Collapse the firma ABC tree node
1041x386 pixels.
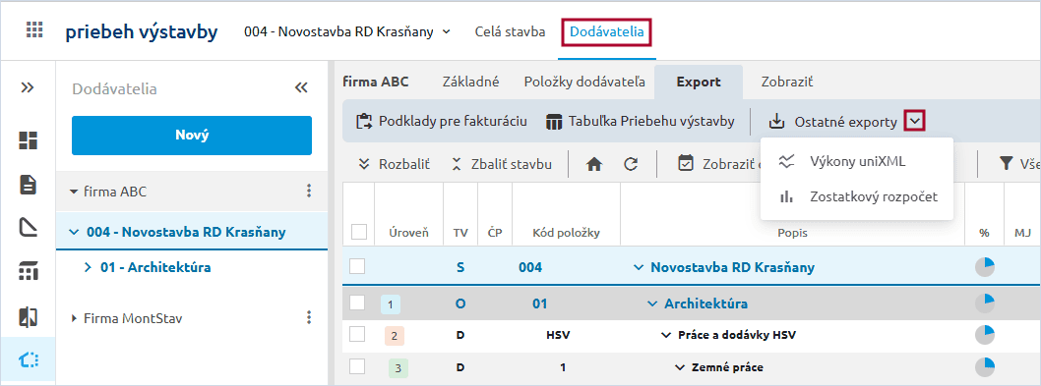[73, 193]
